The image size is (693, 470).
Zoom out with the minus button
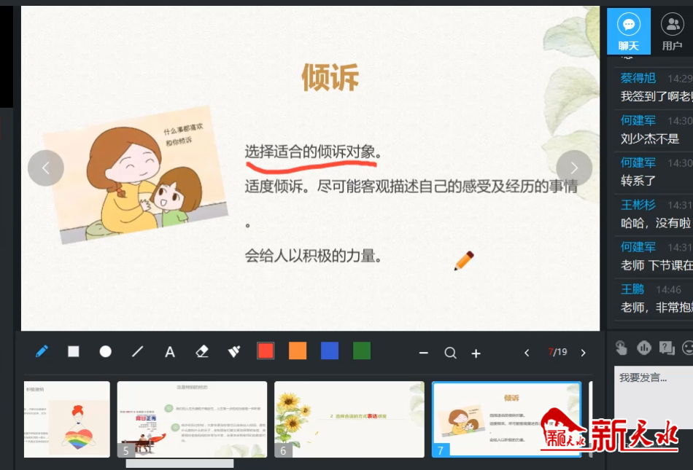(x=424, y=353)
